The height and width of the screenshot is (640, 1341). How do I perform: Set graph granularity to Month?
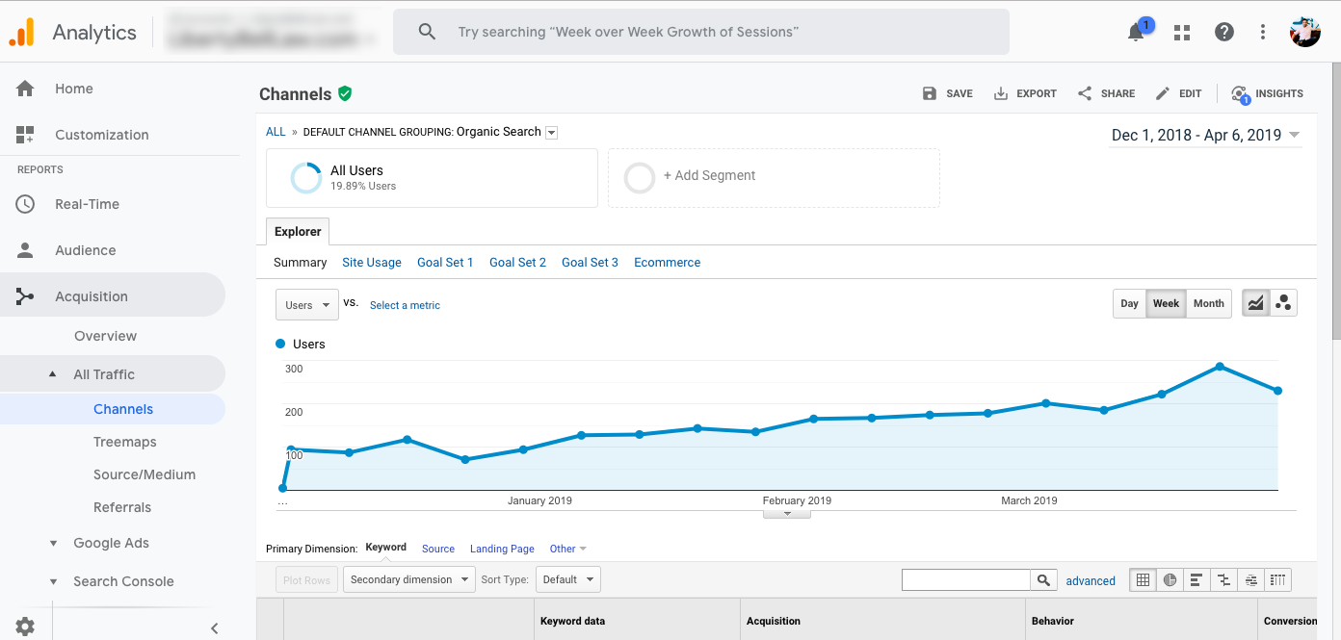1208,303
